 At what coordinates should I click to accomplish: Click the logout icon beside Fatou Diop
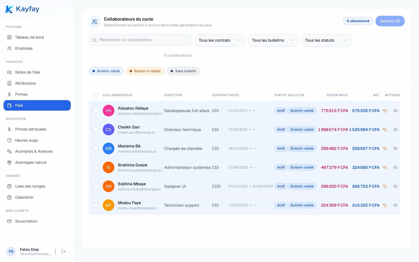click(x=64, y=252)
